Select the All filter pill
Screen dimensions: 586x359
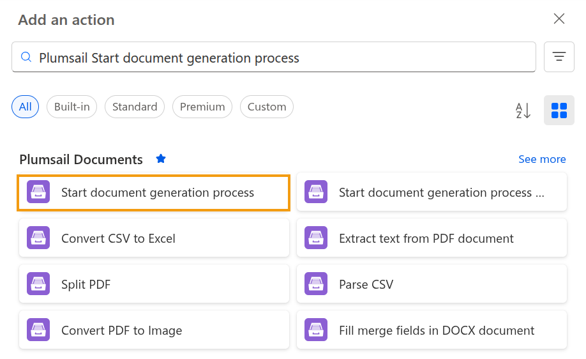pyautogui.click(x=25, y=107)
